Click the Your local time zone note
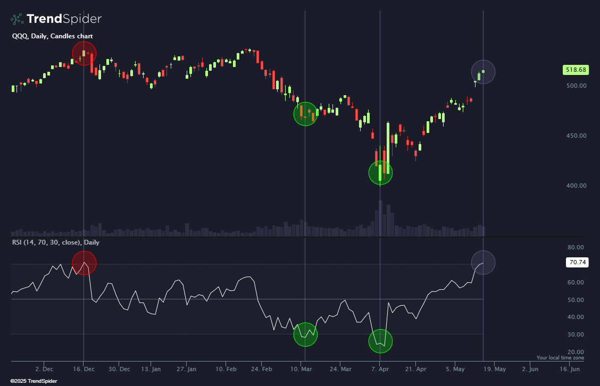600x386 pixels. [560, 358]
